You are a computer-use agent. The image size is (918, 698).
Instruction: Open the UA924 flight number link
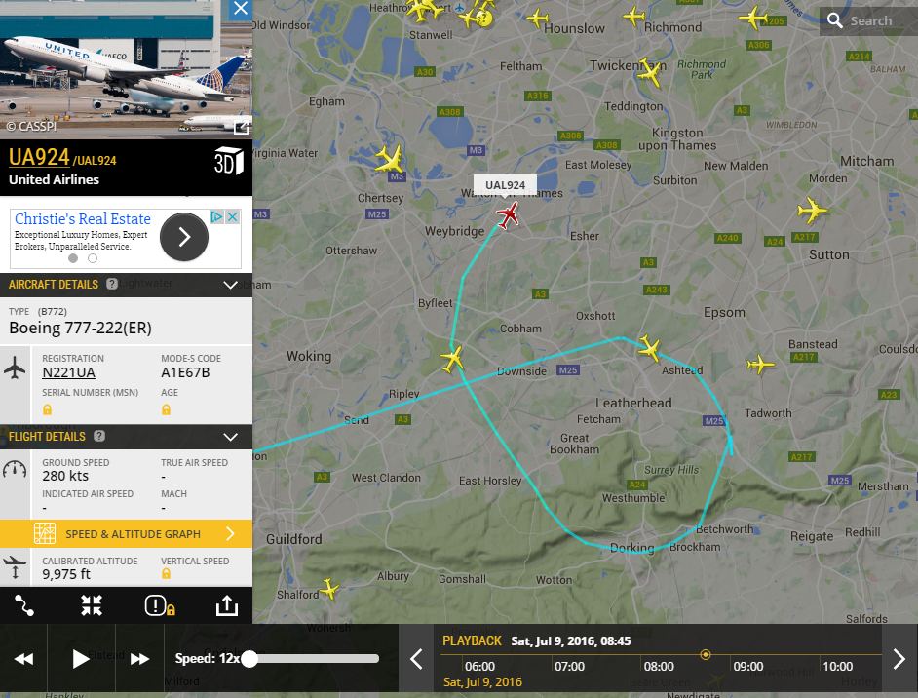39,157
